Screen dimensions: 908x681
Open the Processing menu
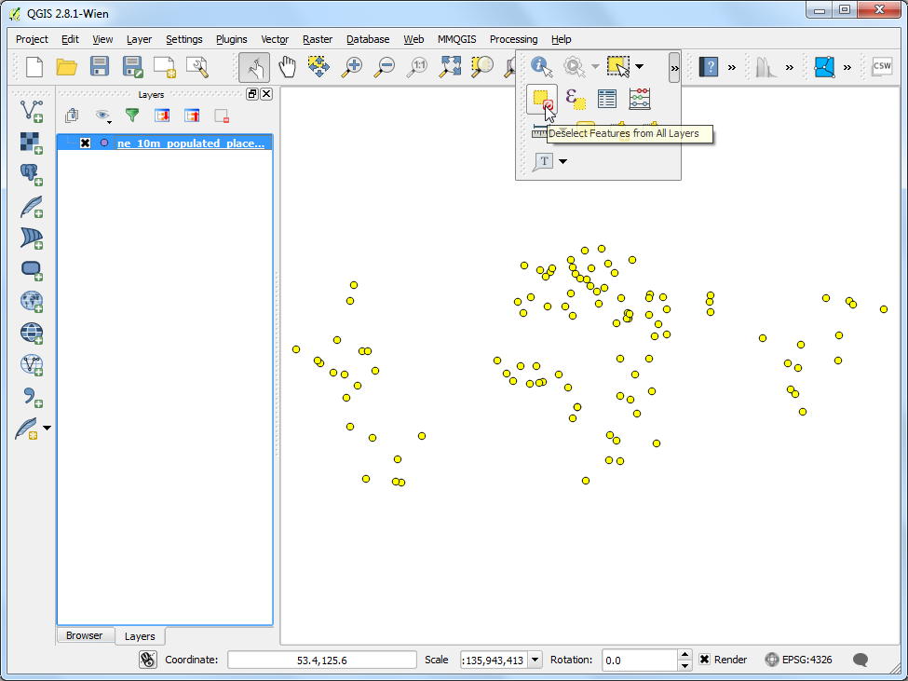(513, 39)
